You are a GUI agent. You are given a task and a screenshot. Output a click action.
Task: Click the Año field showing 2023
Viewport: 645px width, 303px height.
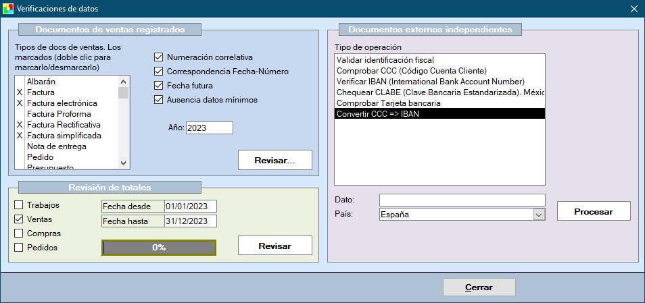tap(209, 128)
